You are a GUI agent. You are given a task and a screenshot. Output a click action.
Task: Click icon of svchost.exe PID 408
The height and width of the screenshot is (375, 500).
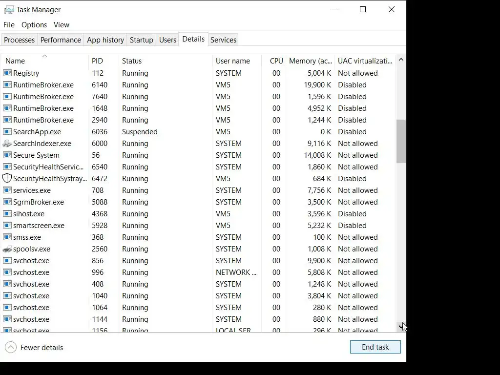pyautogui.click(x=7, y=284)
